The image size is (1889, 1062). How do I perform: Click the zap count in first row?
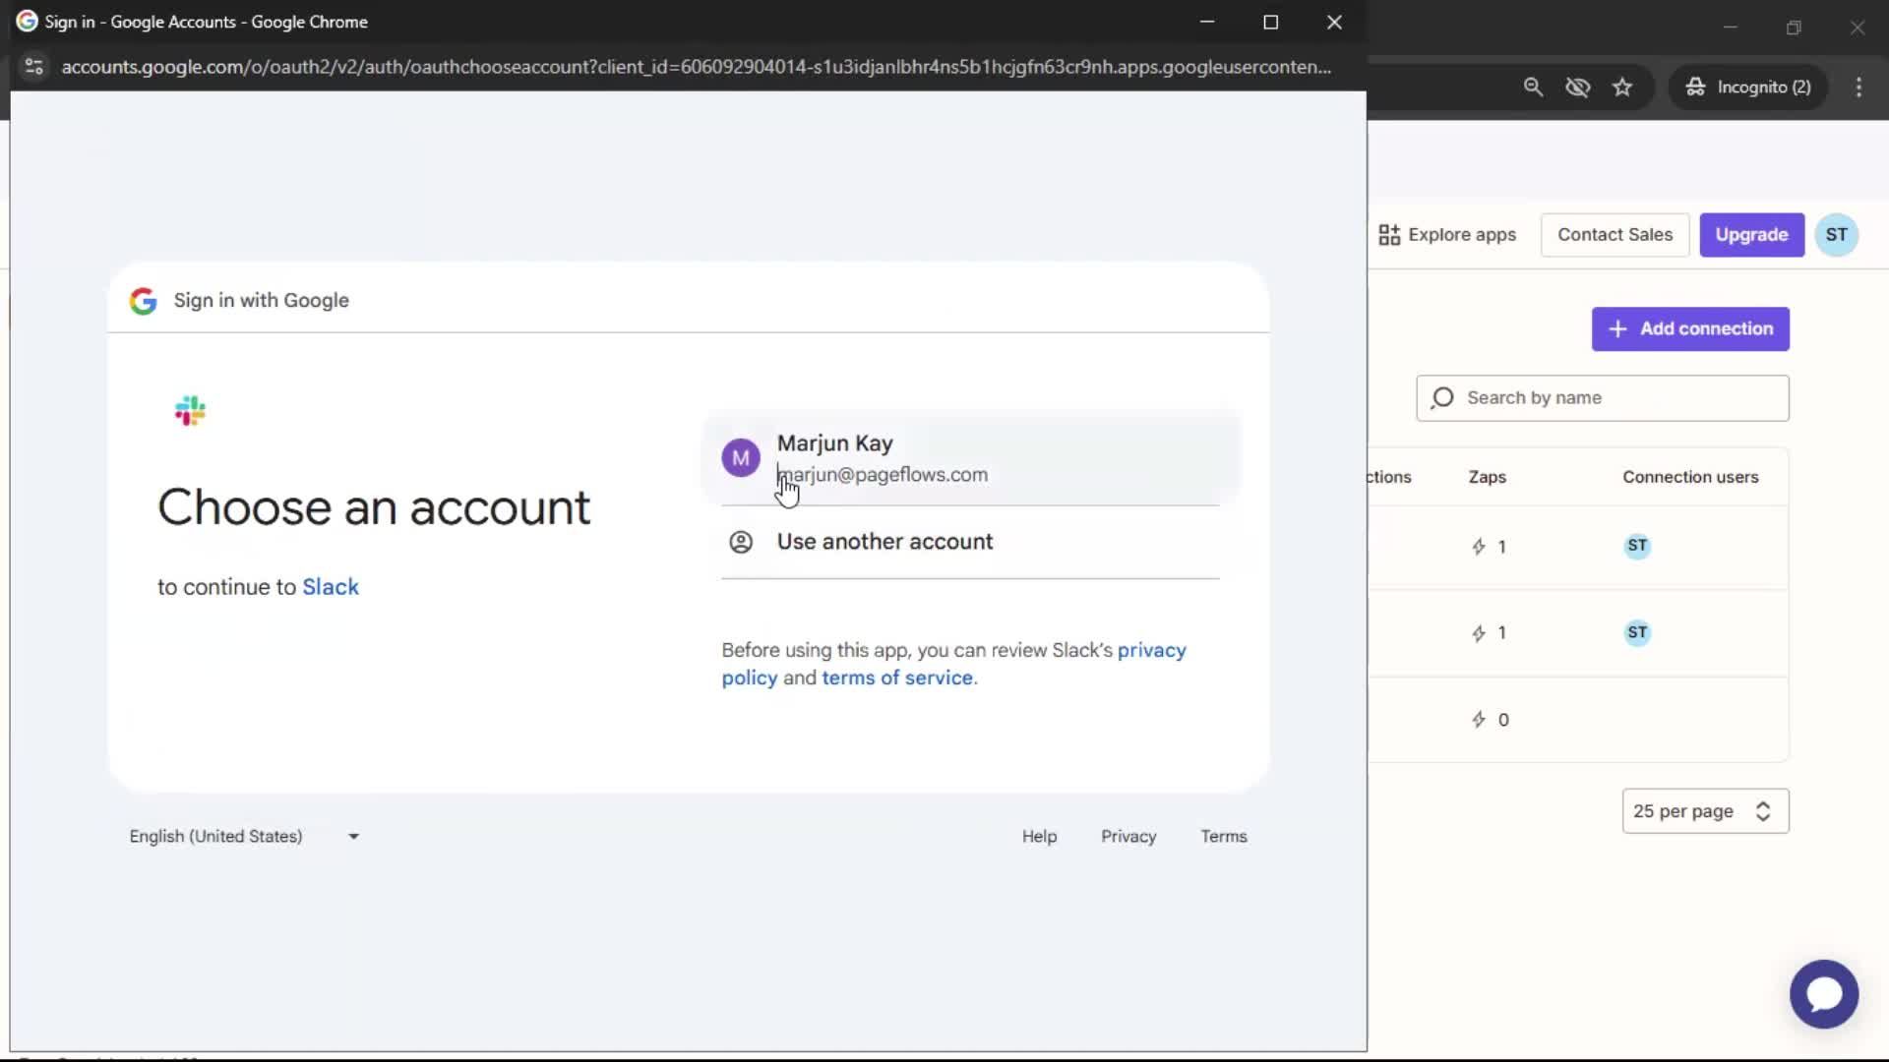click(x=1489, y=547)
